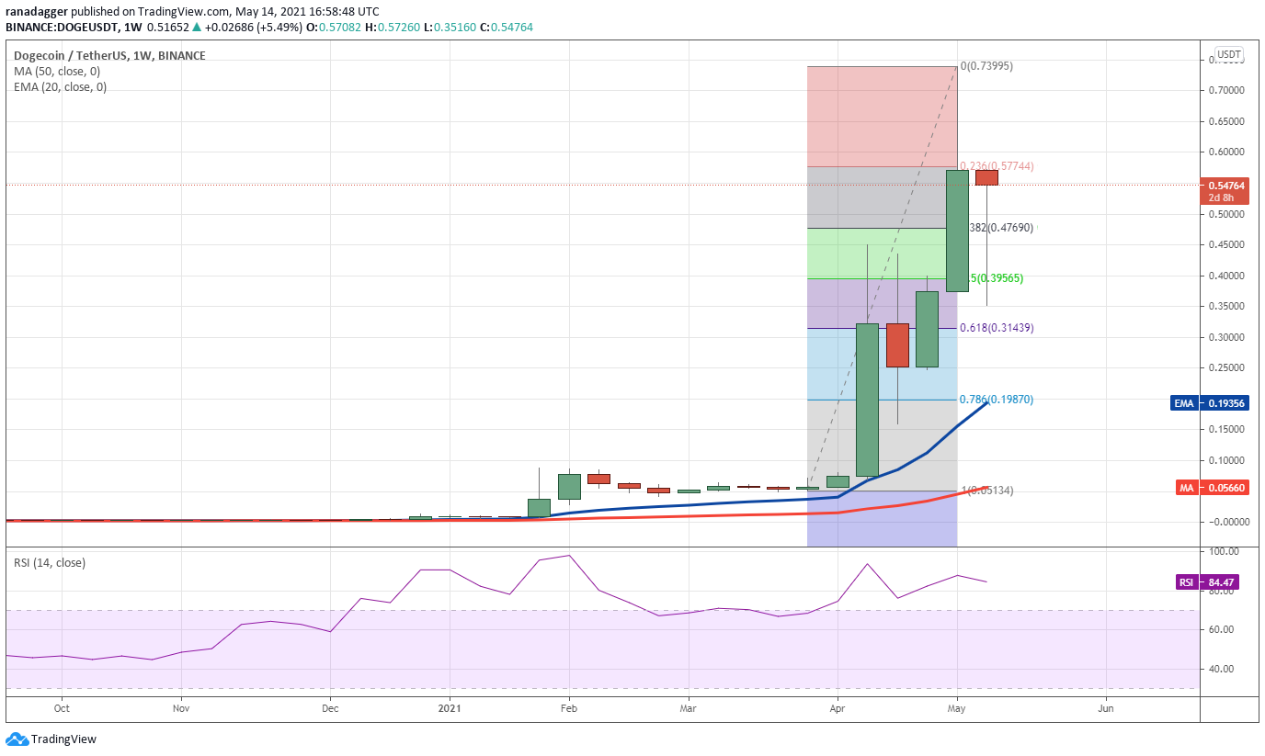Image resolution: width=1265 pixels, height=756 pixels.
Task: Open the USDT currency selector
Action: (1228, 54)
